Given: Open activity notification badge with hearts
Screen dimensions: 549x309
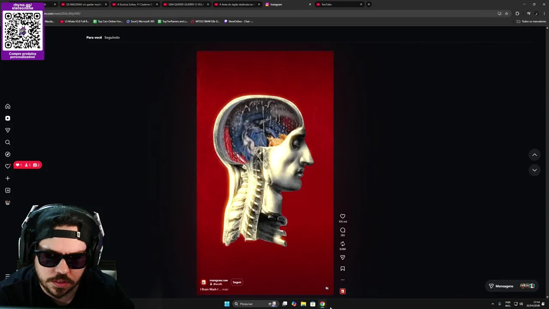Looking at the screenshot, I should click(28, 165).
